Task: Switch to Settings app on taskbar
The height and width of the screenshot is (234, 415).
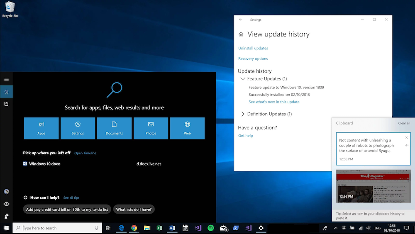Action: (261, 228)
